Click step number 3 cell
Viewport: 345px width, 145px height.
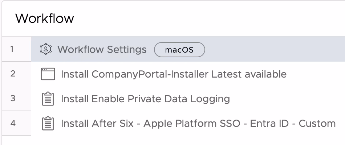[x=16, y=99]
